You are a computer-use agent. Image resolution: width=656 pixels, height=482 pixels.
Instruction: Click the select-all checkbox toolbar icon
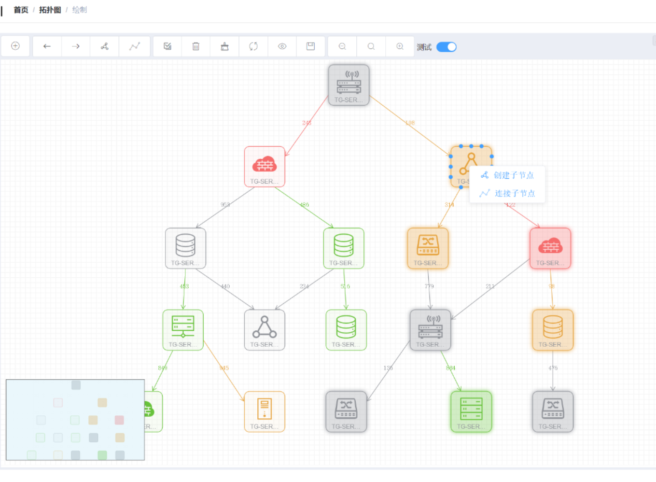tap(167, 46)
